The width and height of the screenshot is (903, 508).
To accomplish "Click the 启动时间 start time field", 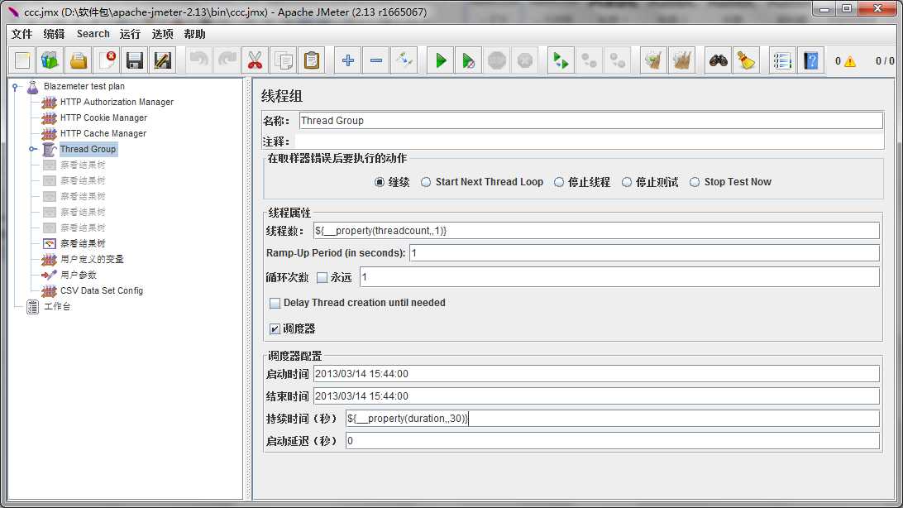I will click(596, 374).
